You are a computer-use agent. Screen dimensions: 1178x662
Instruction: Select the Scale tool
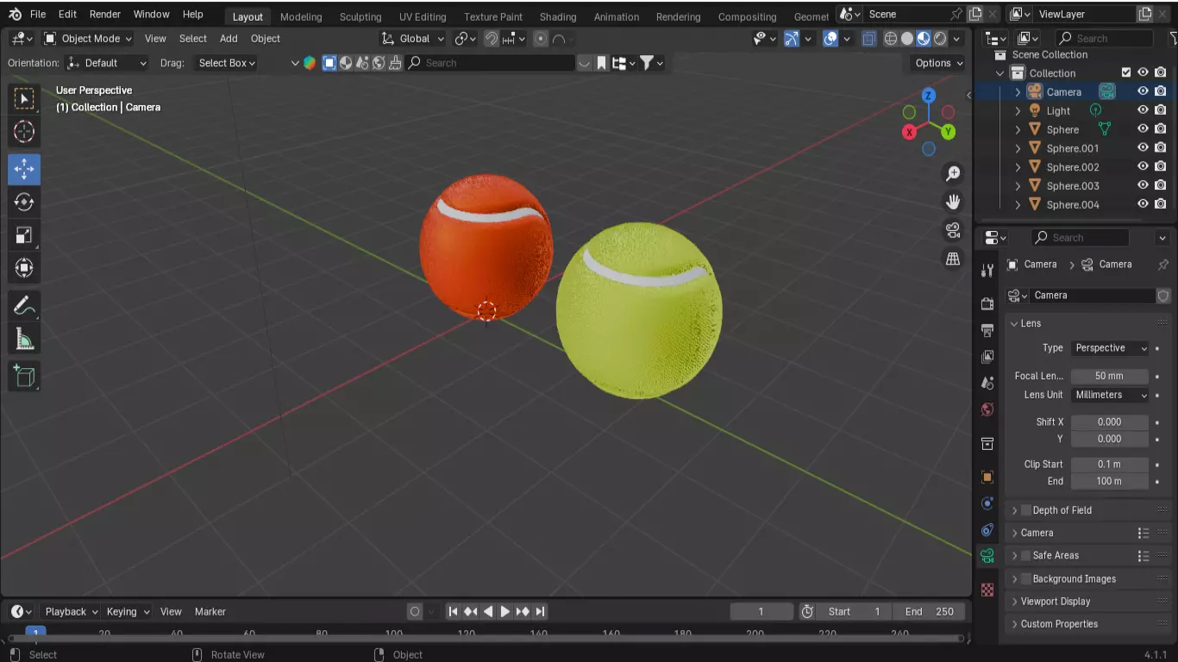24,235
